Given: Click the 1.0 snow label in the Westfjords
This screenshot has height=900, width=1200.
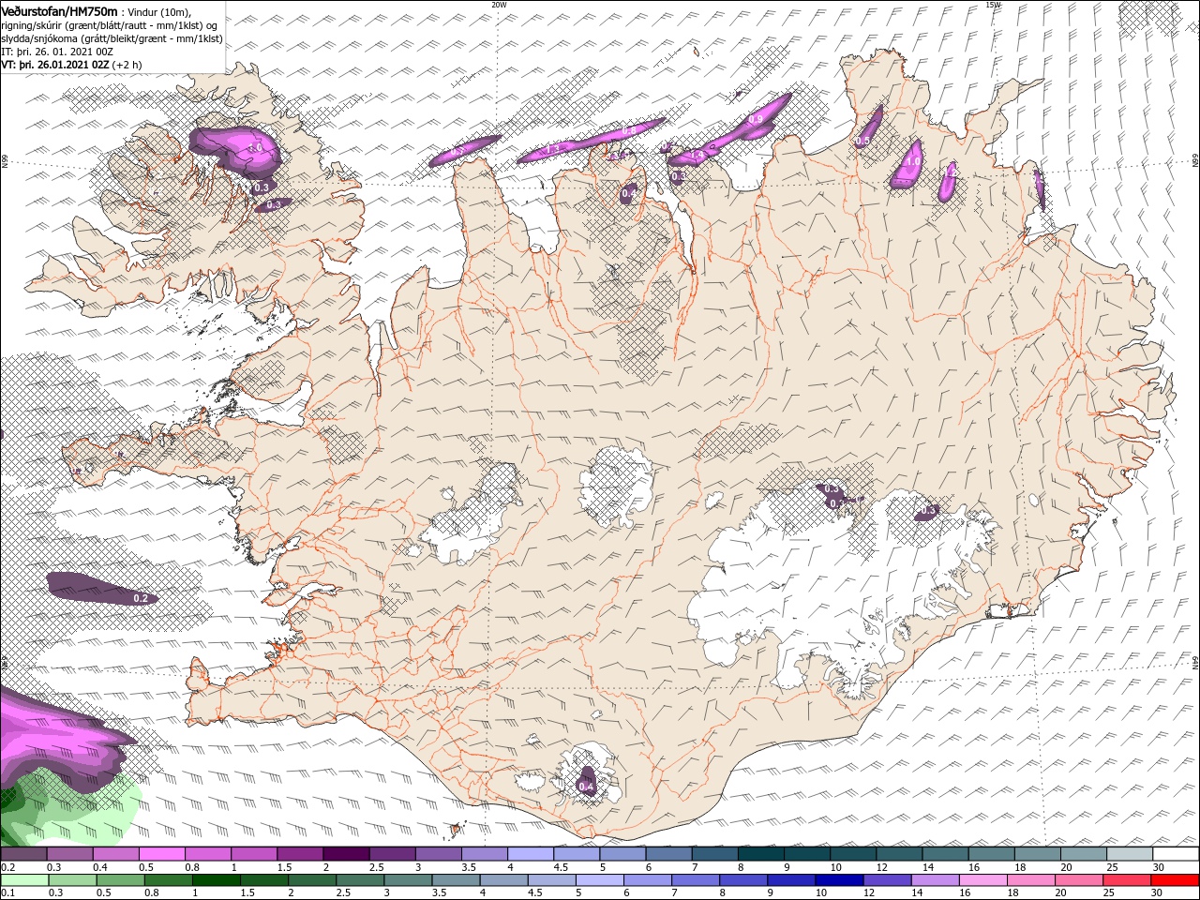Looking at the screenshot, I should (x=255, y=149).
